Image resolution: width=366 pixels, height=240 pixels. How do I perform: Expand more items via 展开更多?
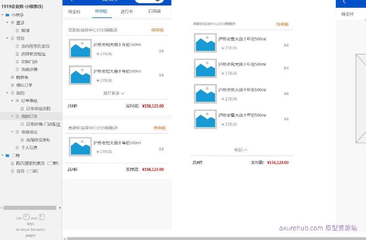click(x=113, y=93)
